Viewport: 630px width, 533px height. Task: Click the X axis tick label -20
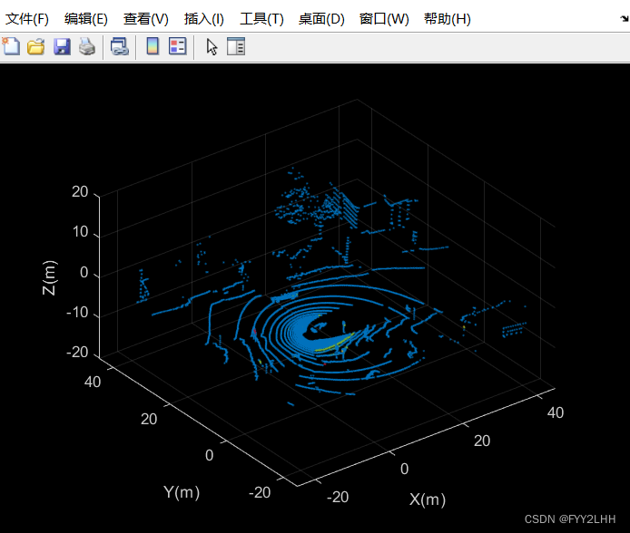[x=338, y=497]
